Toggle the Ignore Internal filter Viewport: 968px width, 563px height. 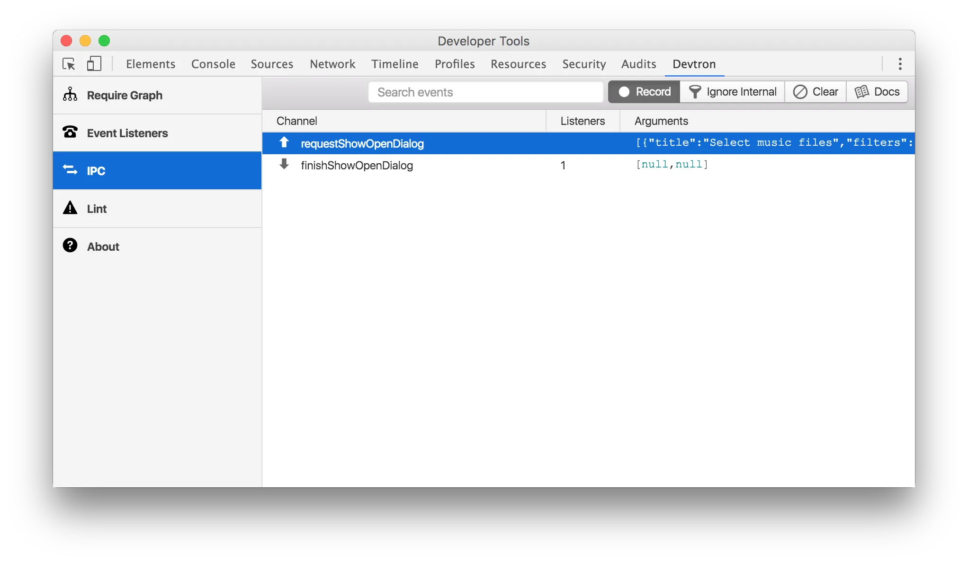pyautogui.click(x=732, y=92)
